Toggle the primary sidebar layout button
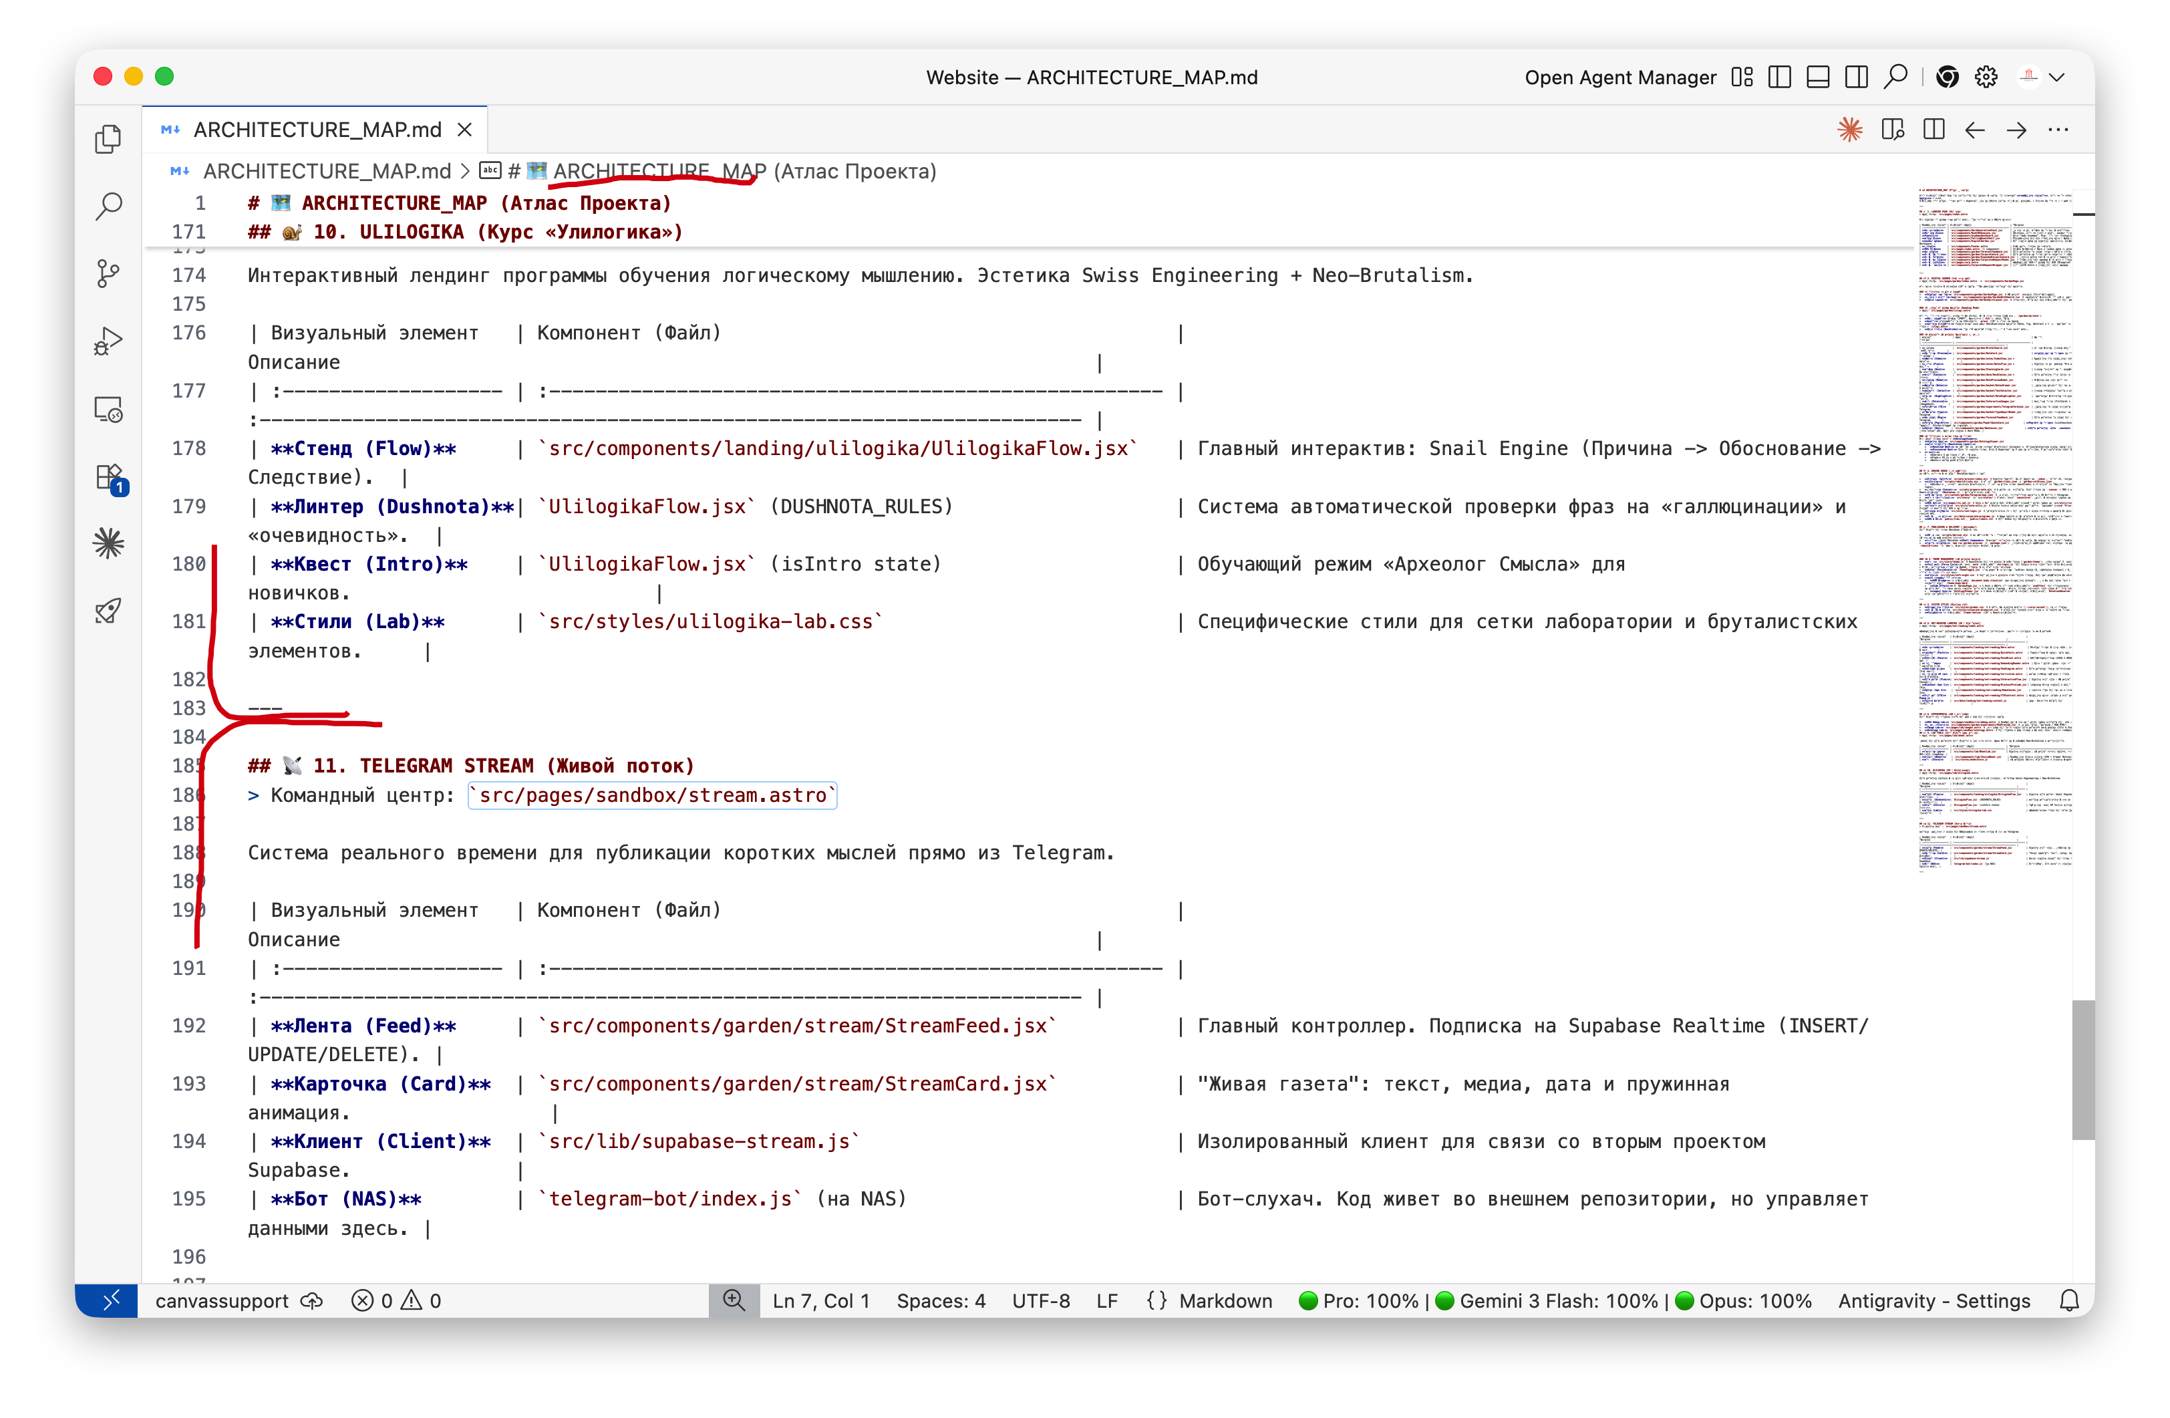 1779,78
